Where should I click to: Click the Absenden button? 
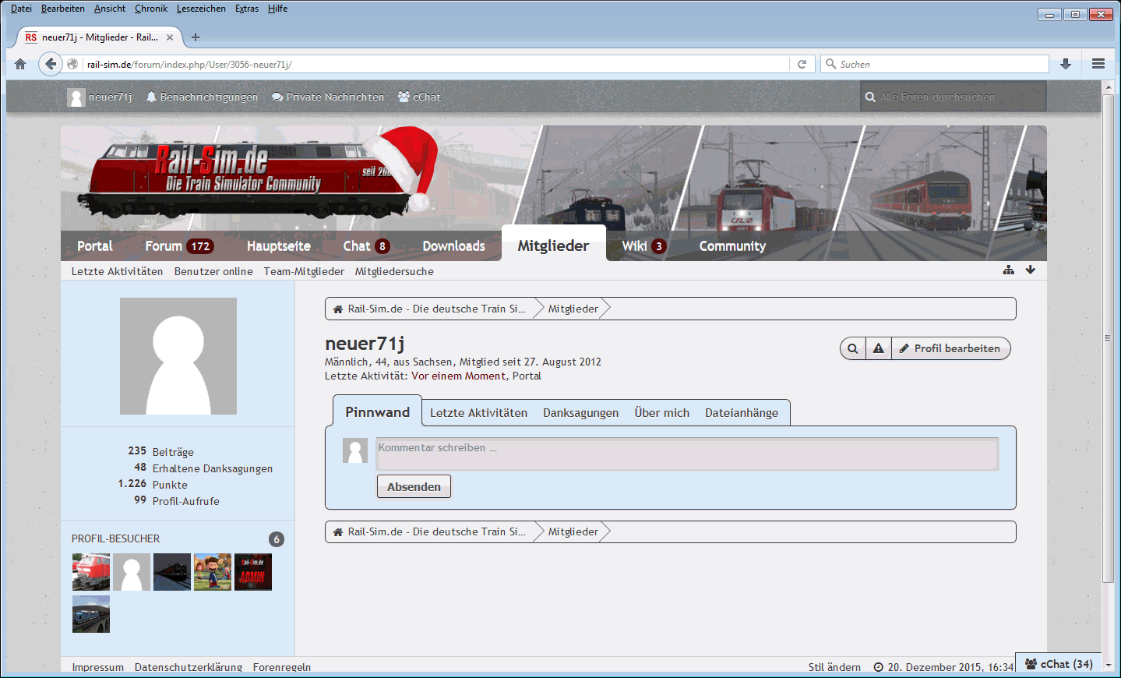(x=414, y=487)
